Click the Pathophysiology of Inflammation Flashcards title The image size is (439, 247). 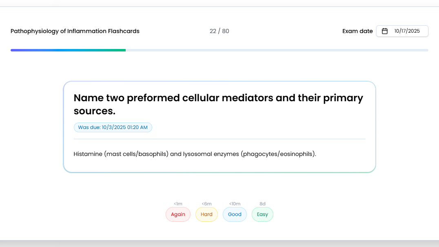(75, 31)
